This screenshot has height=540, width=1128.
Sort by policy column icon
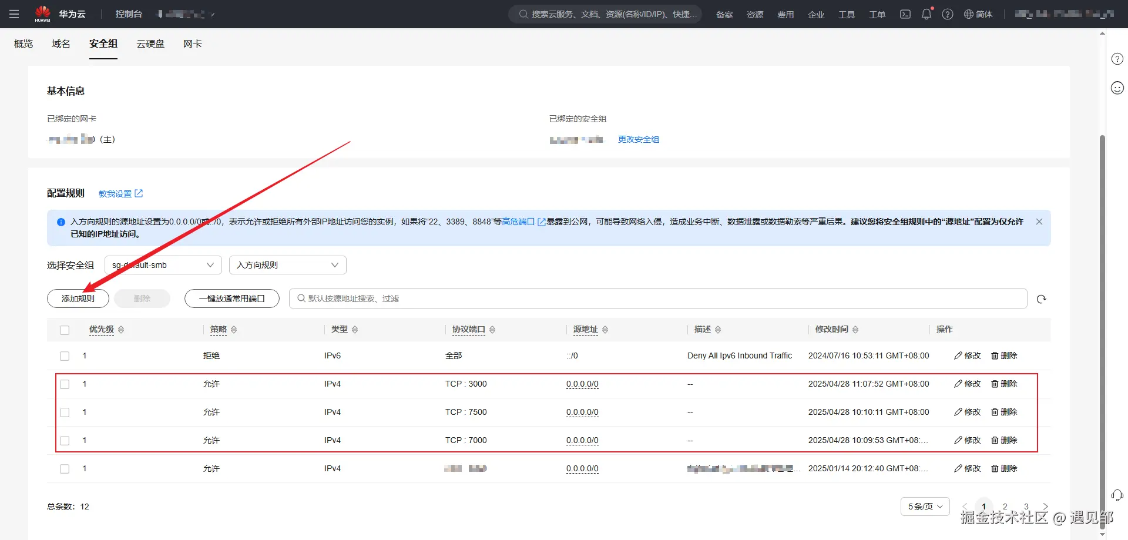(234, 330)
